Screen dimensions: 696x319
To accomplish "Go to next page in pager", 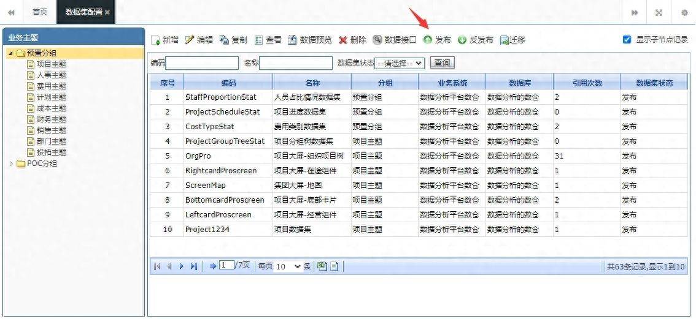I will (181, 266).
